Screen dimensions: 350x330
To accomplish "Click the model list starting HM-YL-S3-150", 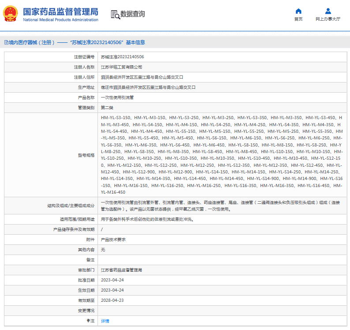I will click(222, 155).
